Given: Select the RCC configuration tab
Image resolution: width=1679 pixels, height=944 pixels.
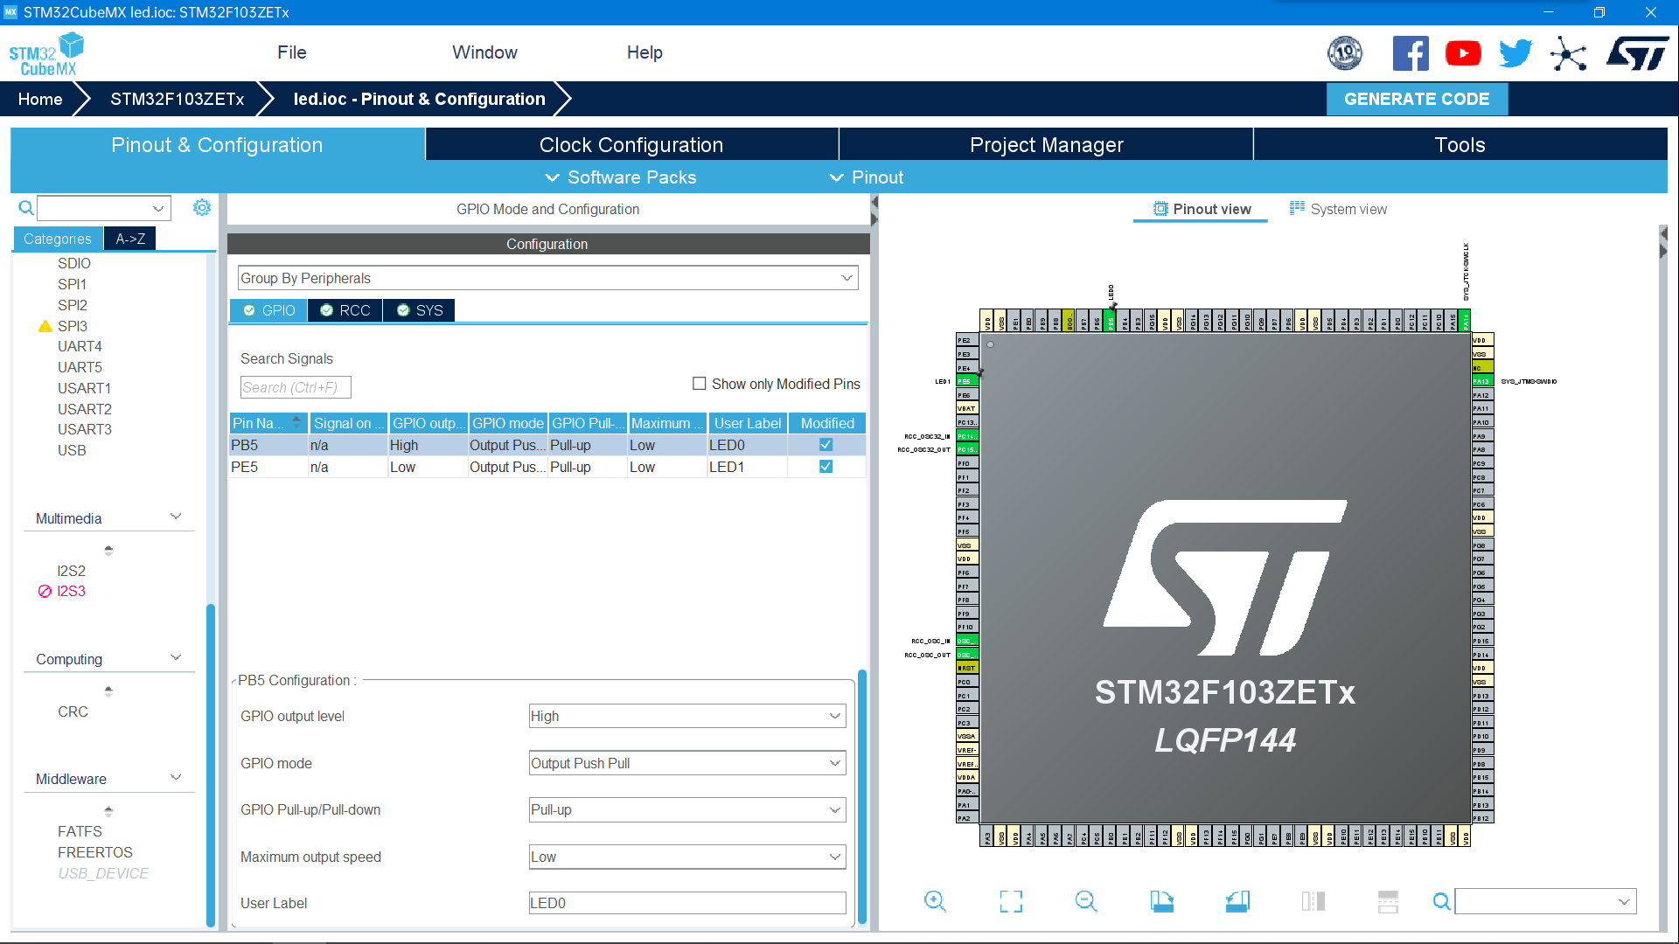Looking at the screenshot, I should tap(345, 310).
